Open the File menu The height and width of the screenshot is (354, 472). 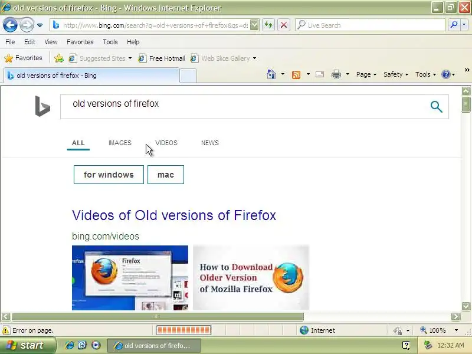(x=10, y=42)
